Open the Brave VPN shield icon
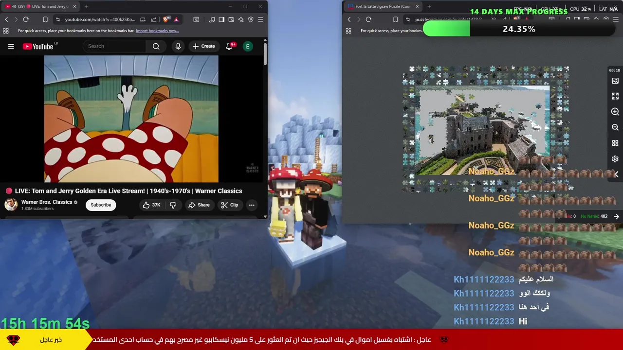623x350 pixels. pos(251,19)
